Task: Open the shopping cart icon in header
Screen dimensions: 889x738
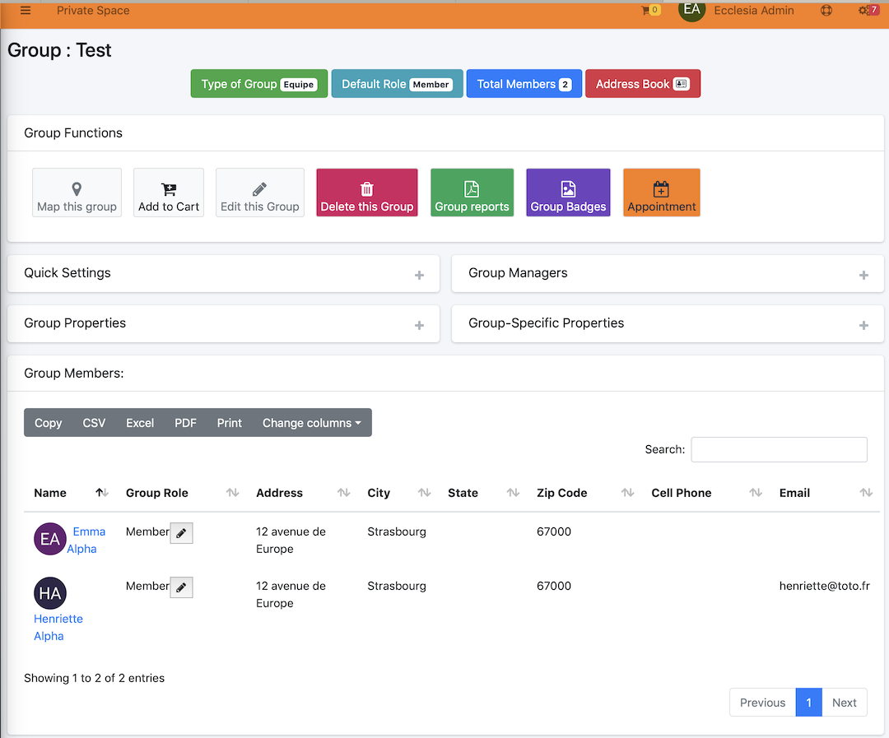Action: pyautogui.click(x=646, y=11)
